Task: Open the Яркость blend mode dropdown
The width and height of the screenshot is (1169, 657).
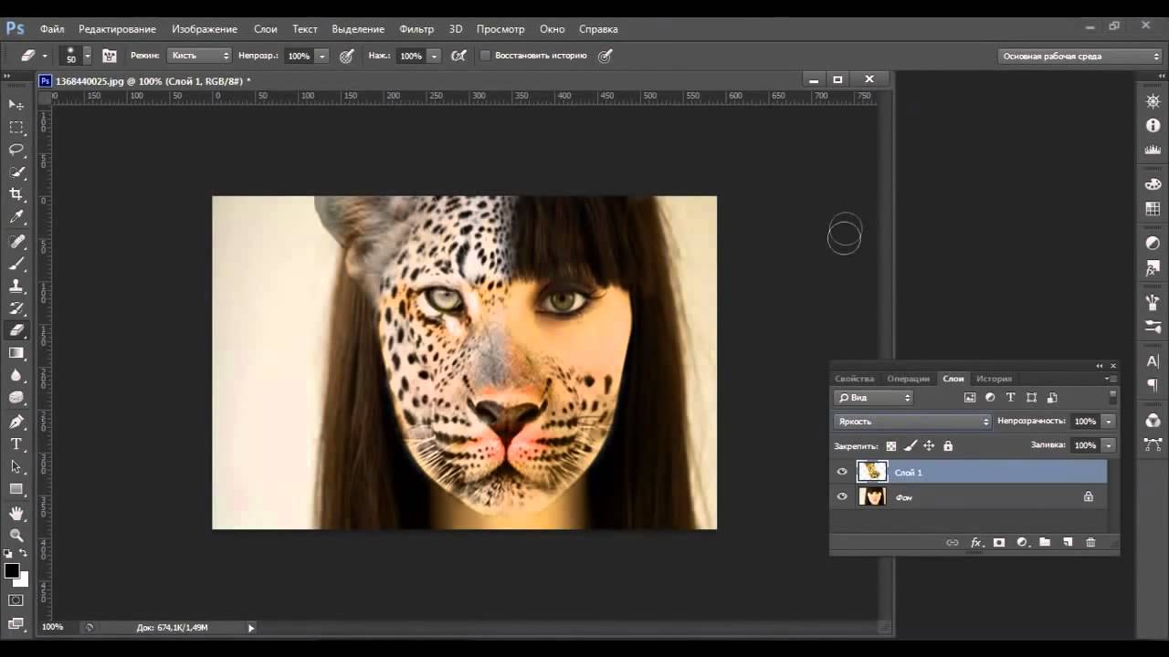Action: tap(911, 422)
